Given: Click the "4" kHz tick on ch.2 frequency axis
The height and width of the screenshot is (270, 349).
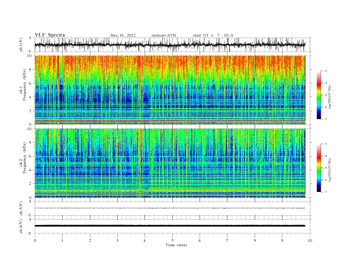Looking at the screenshot, I should click(x=31, y=170).
